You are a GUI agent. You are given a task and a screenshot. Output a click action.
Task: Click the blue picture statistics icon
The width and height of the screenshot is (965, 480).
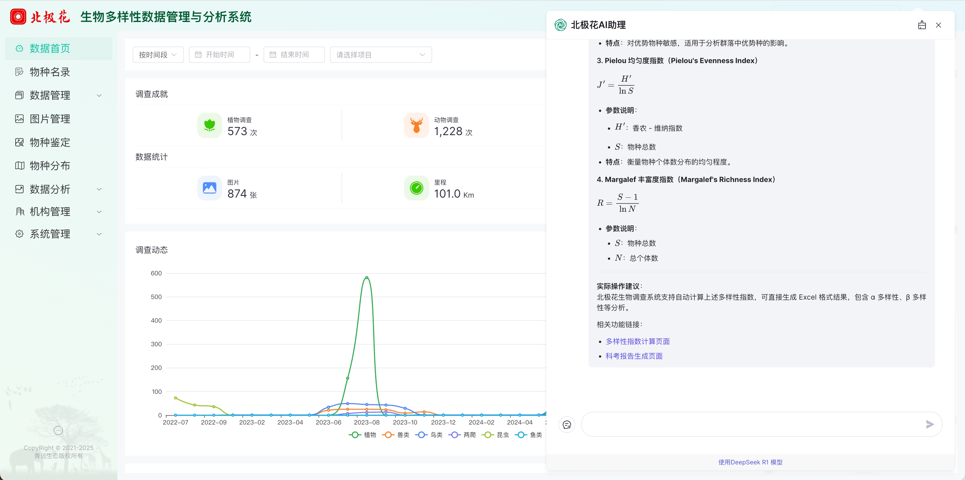209,188
